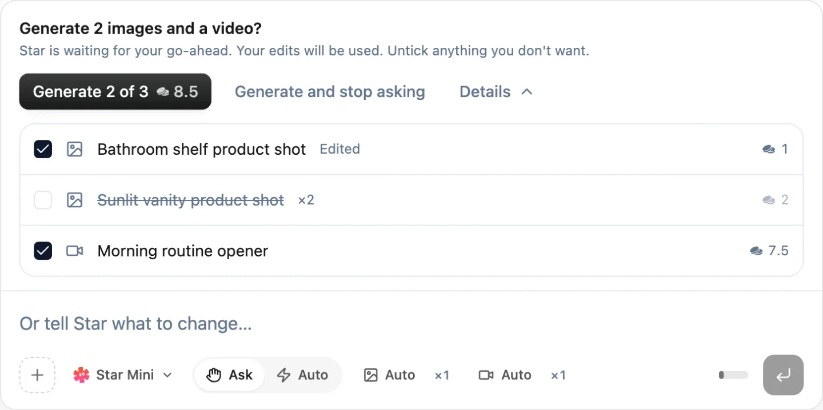Click the plus attachment button
Image resolution: width=823 pixels, height=410 pixels.
point(37,375)
